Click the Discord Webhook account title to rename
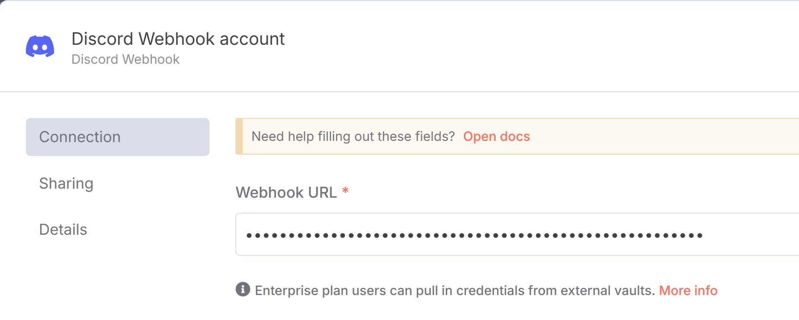 click(178, 39)
